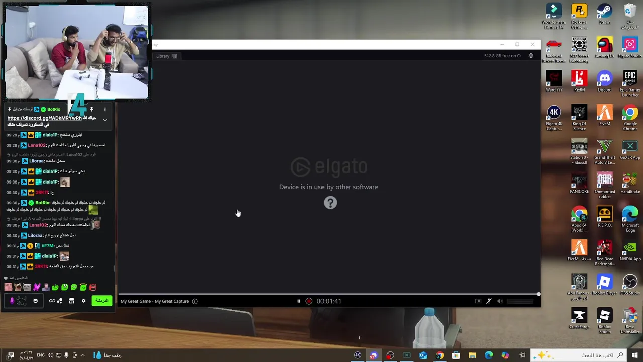Open the Library tab in Elgato
This screenshot has height=362, width=643.
click(x=166, y=56)
